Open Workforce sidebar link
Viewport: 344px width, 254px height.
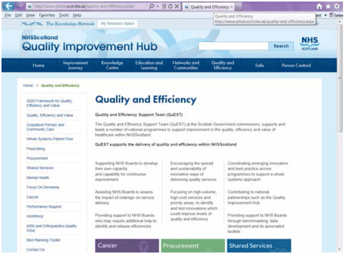(35, 216)
